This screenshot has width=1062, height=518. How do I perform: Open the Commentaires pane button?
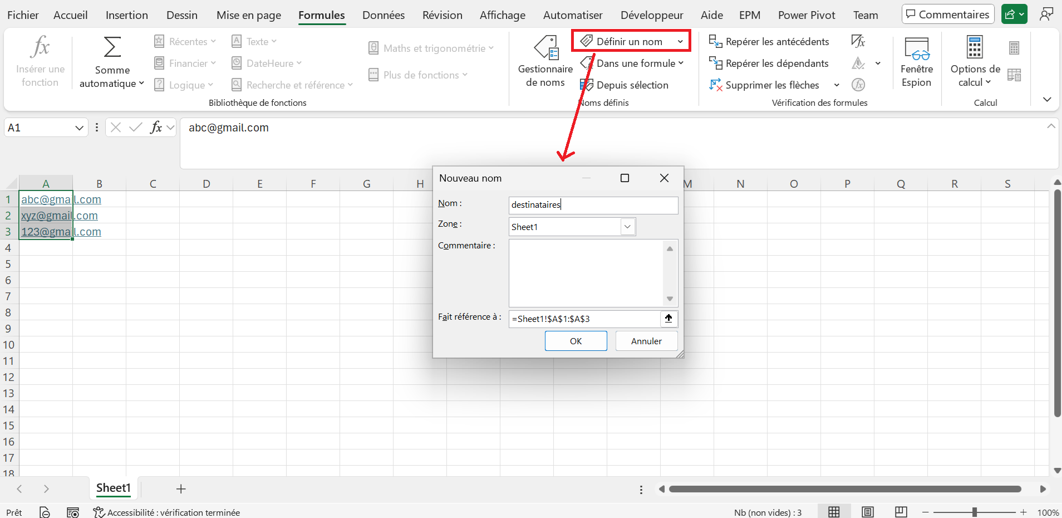click(x=948, y=14)
